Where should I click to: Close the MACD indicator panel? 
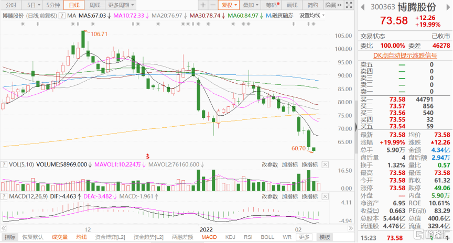tap(325, 196)
